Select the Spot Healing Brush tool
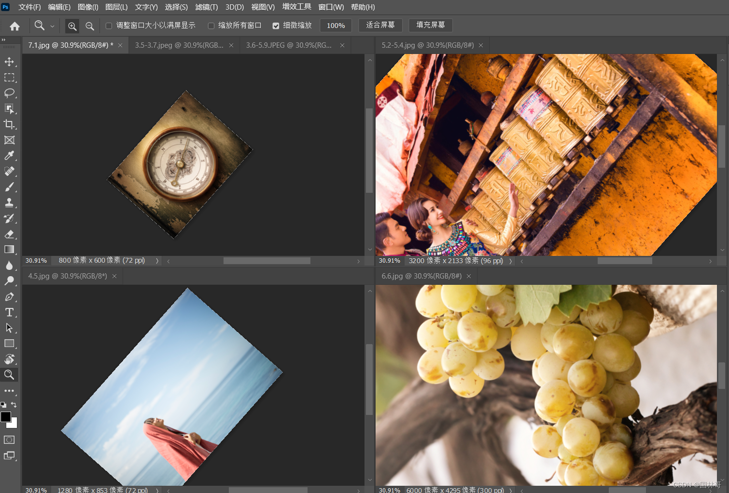Image resolution: width=729 pixels, height=493 pixels. pos(9,171)
